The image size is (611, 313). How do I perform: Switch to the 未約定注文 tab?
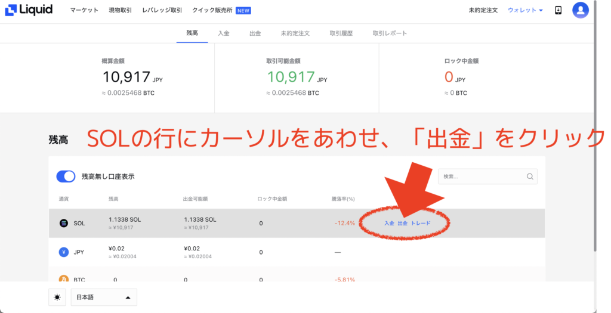click(295, 33)
